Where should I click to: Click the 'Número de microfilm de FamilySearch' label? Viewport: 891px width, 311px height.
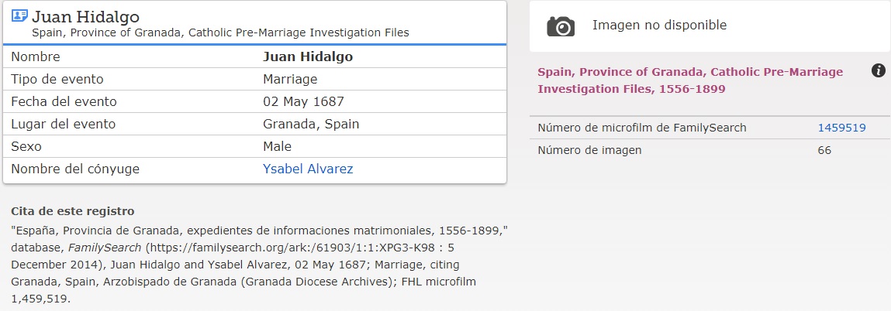(x=642, y=128)
